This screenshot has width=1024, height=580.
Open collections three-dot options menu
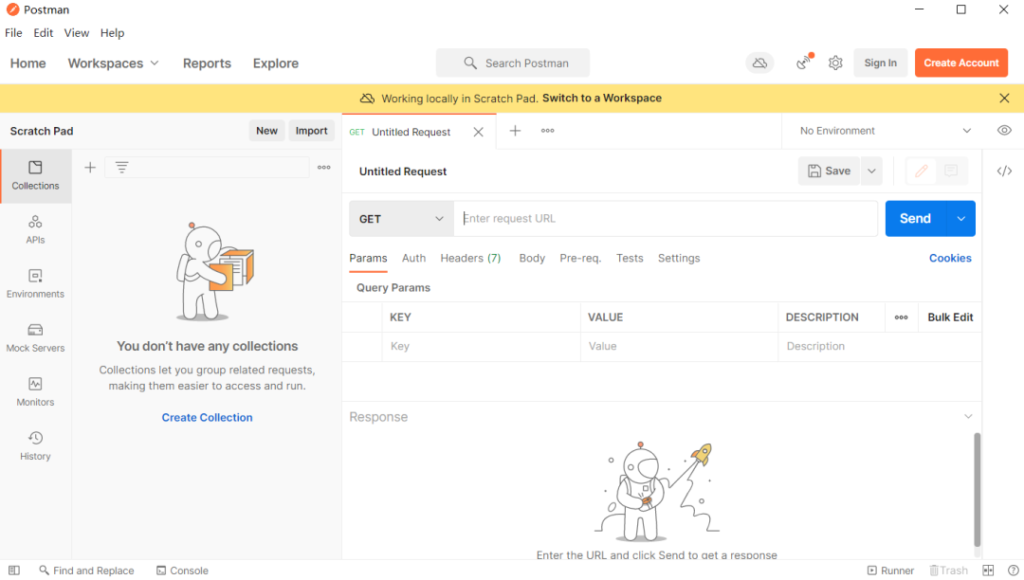324,168
